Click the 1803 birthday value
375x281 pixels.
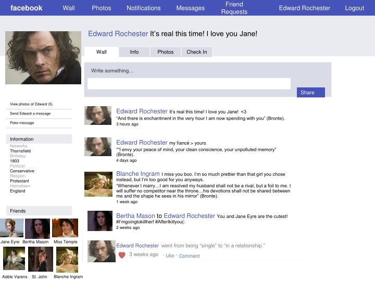coord(15,161)
